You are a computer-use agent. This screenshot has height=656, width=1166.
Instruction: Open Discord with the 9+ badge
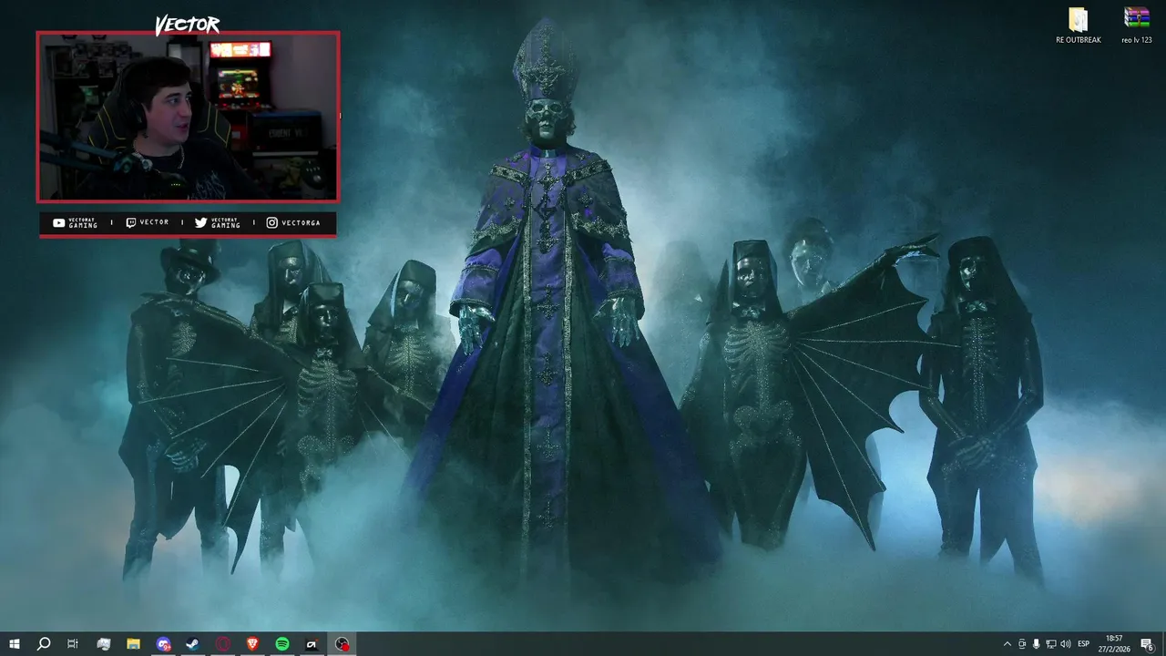[163, 644]
